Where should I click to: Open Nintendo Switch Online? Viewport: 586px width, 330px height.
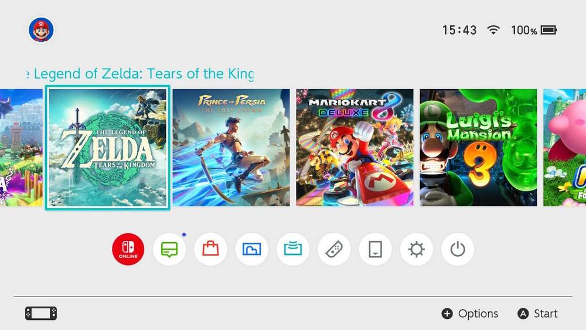(x=128, y=249)
